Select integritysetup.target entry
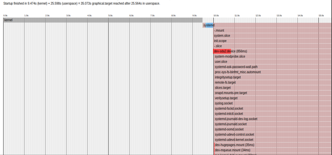 pos(228,77)
